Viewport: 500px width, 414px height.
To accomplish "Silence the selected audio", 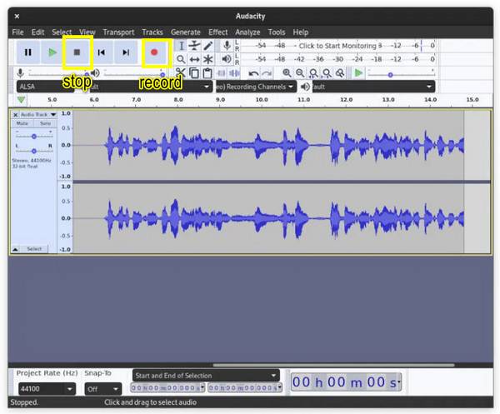I will tap(234, 73).
